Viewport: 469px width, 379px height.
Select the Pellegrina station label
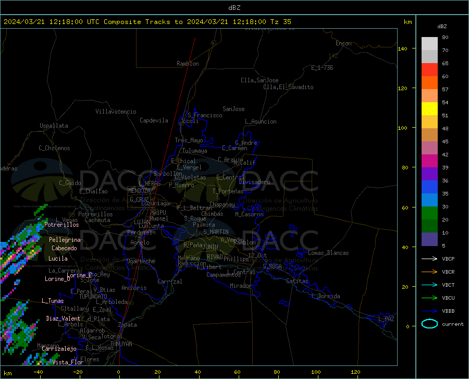[x=65, y=240]
